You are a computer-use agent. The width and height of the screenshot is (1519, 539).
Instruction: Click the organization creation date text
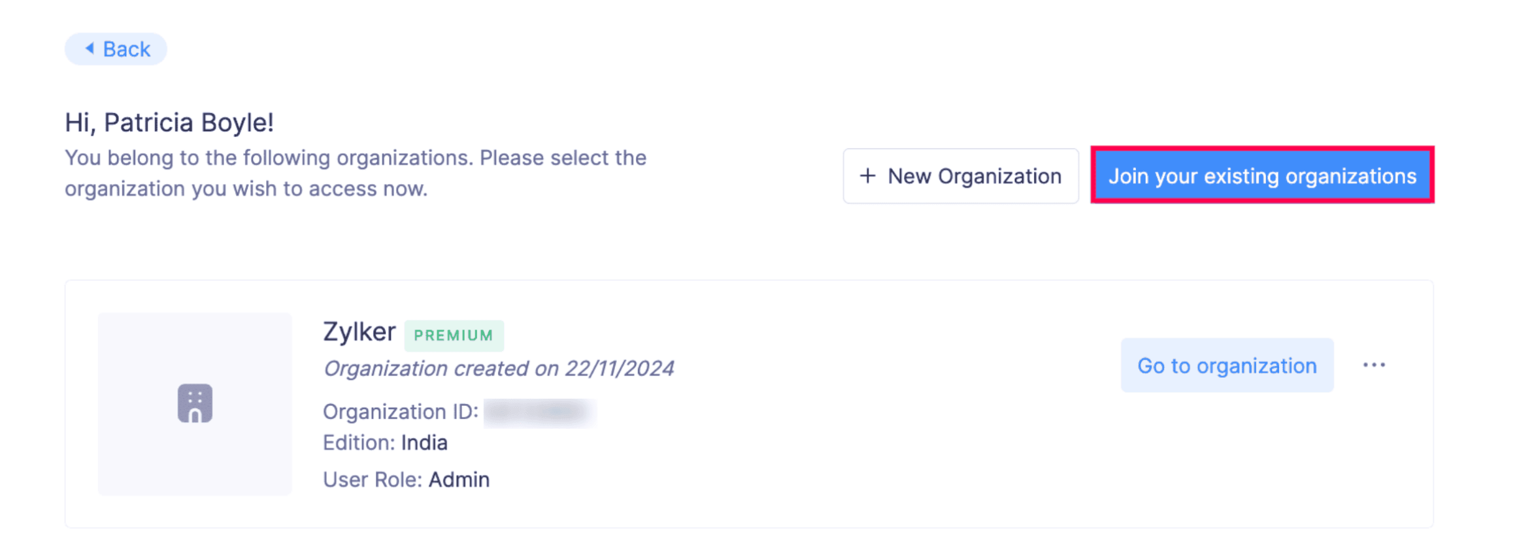coord(499,369)
